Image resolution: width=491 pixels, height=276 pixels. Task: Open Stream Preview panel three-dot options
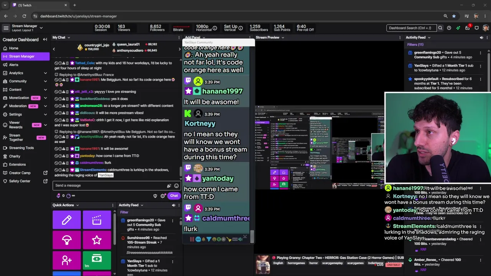coord(400,38)
